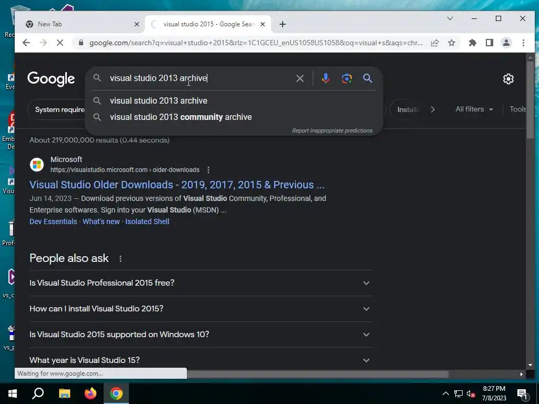539x404 pixels.
Task: Click the horizontal scrollbar thumb
Action: coord(317,374)
